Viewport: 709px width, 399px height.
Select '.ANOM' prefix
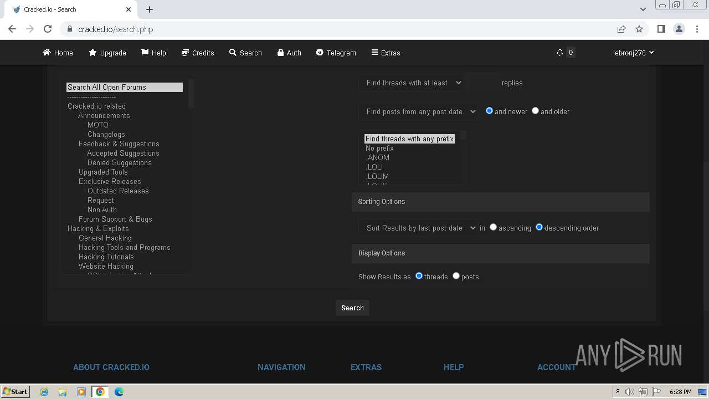click(377, 158)
